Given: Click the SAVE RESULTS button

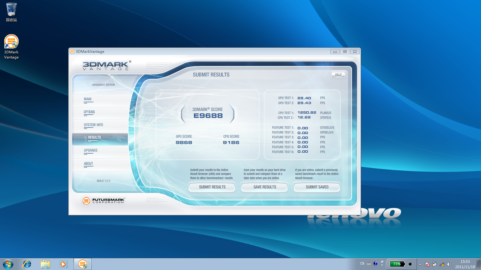Looking at the screenshot, I should (x=265, y=187).
